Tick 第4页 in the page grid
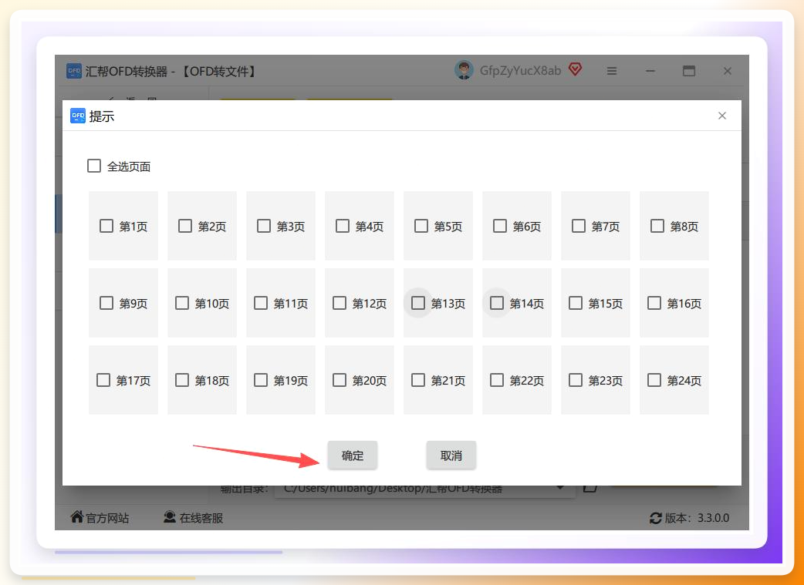 point(343,226)
